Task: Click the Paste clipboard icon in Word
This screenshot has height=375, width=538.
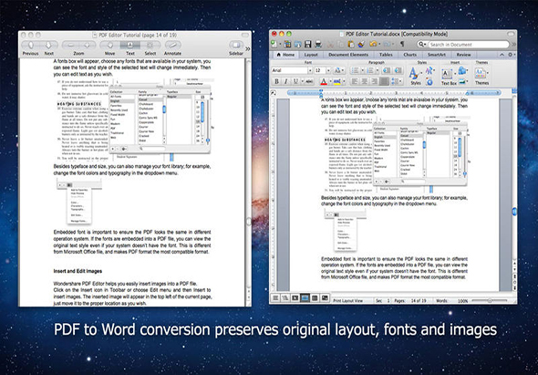Action: tap(351, 44)
